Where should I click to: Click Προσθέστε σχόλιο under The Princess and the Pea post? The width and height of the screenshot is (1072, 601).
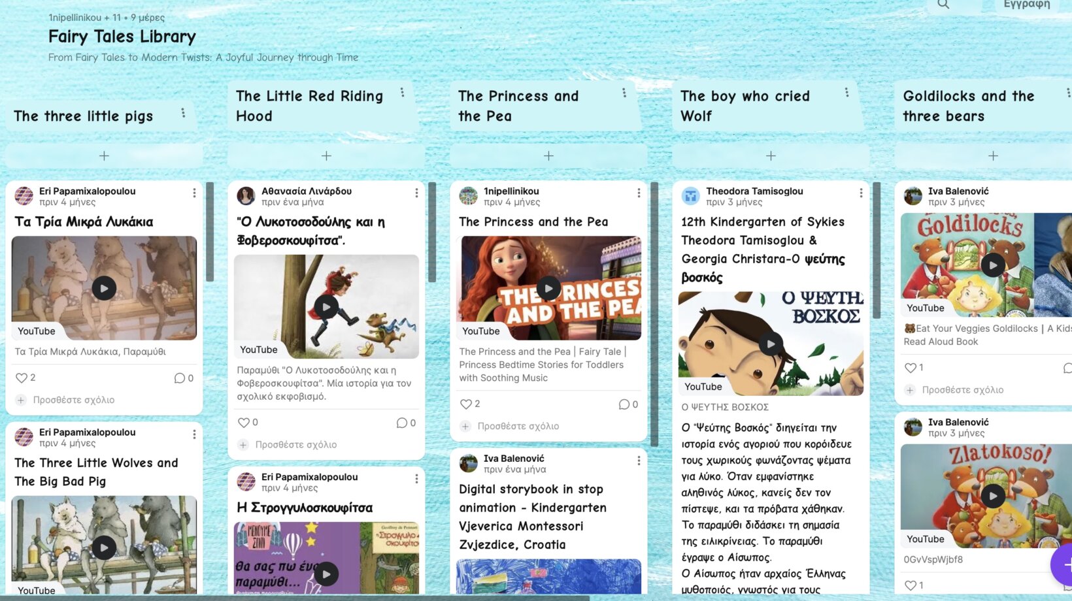click(x=518, y=426)
